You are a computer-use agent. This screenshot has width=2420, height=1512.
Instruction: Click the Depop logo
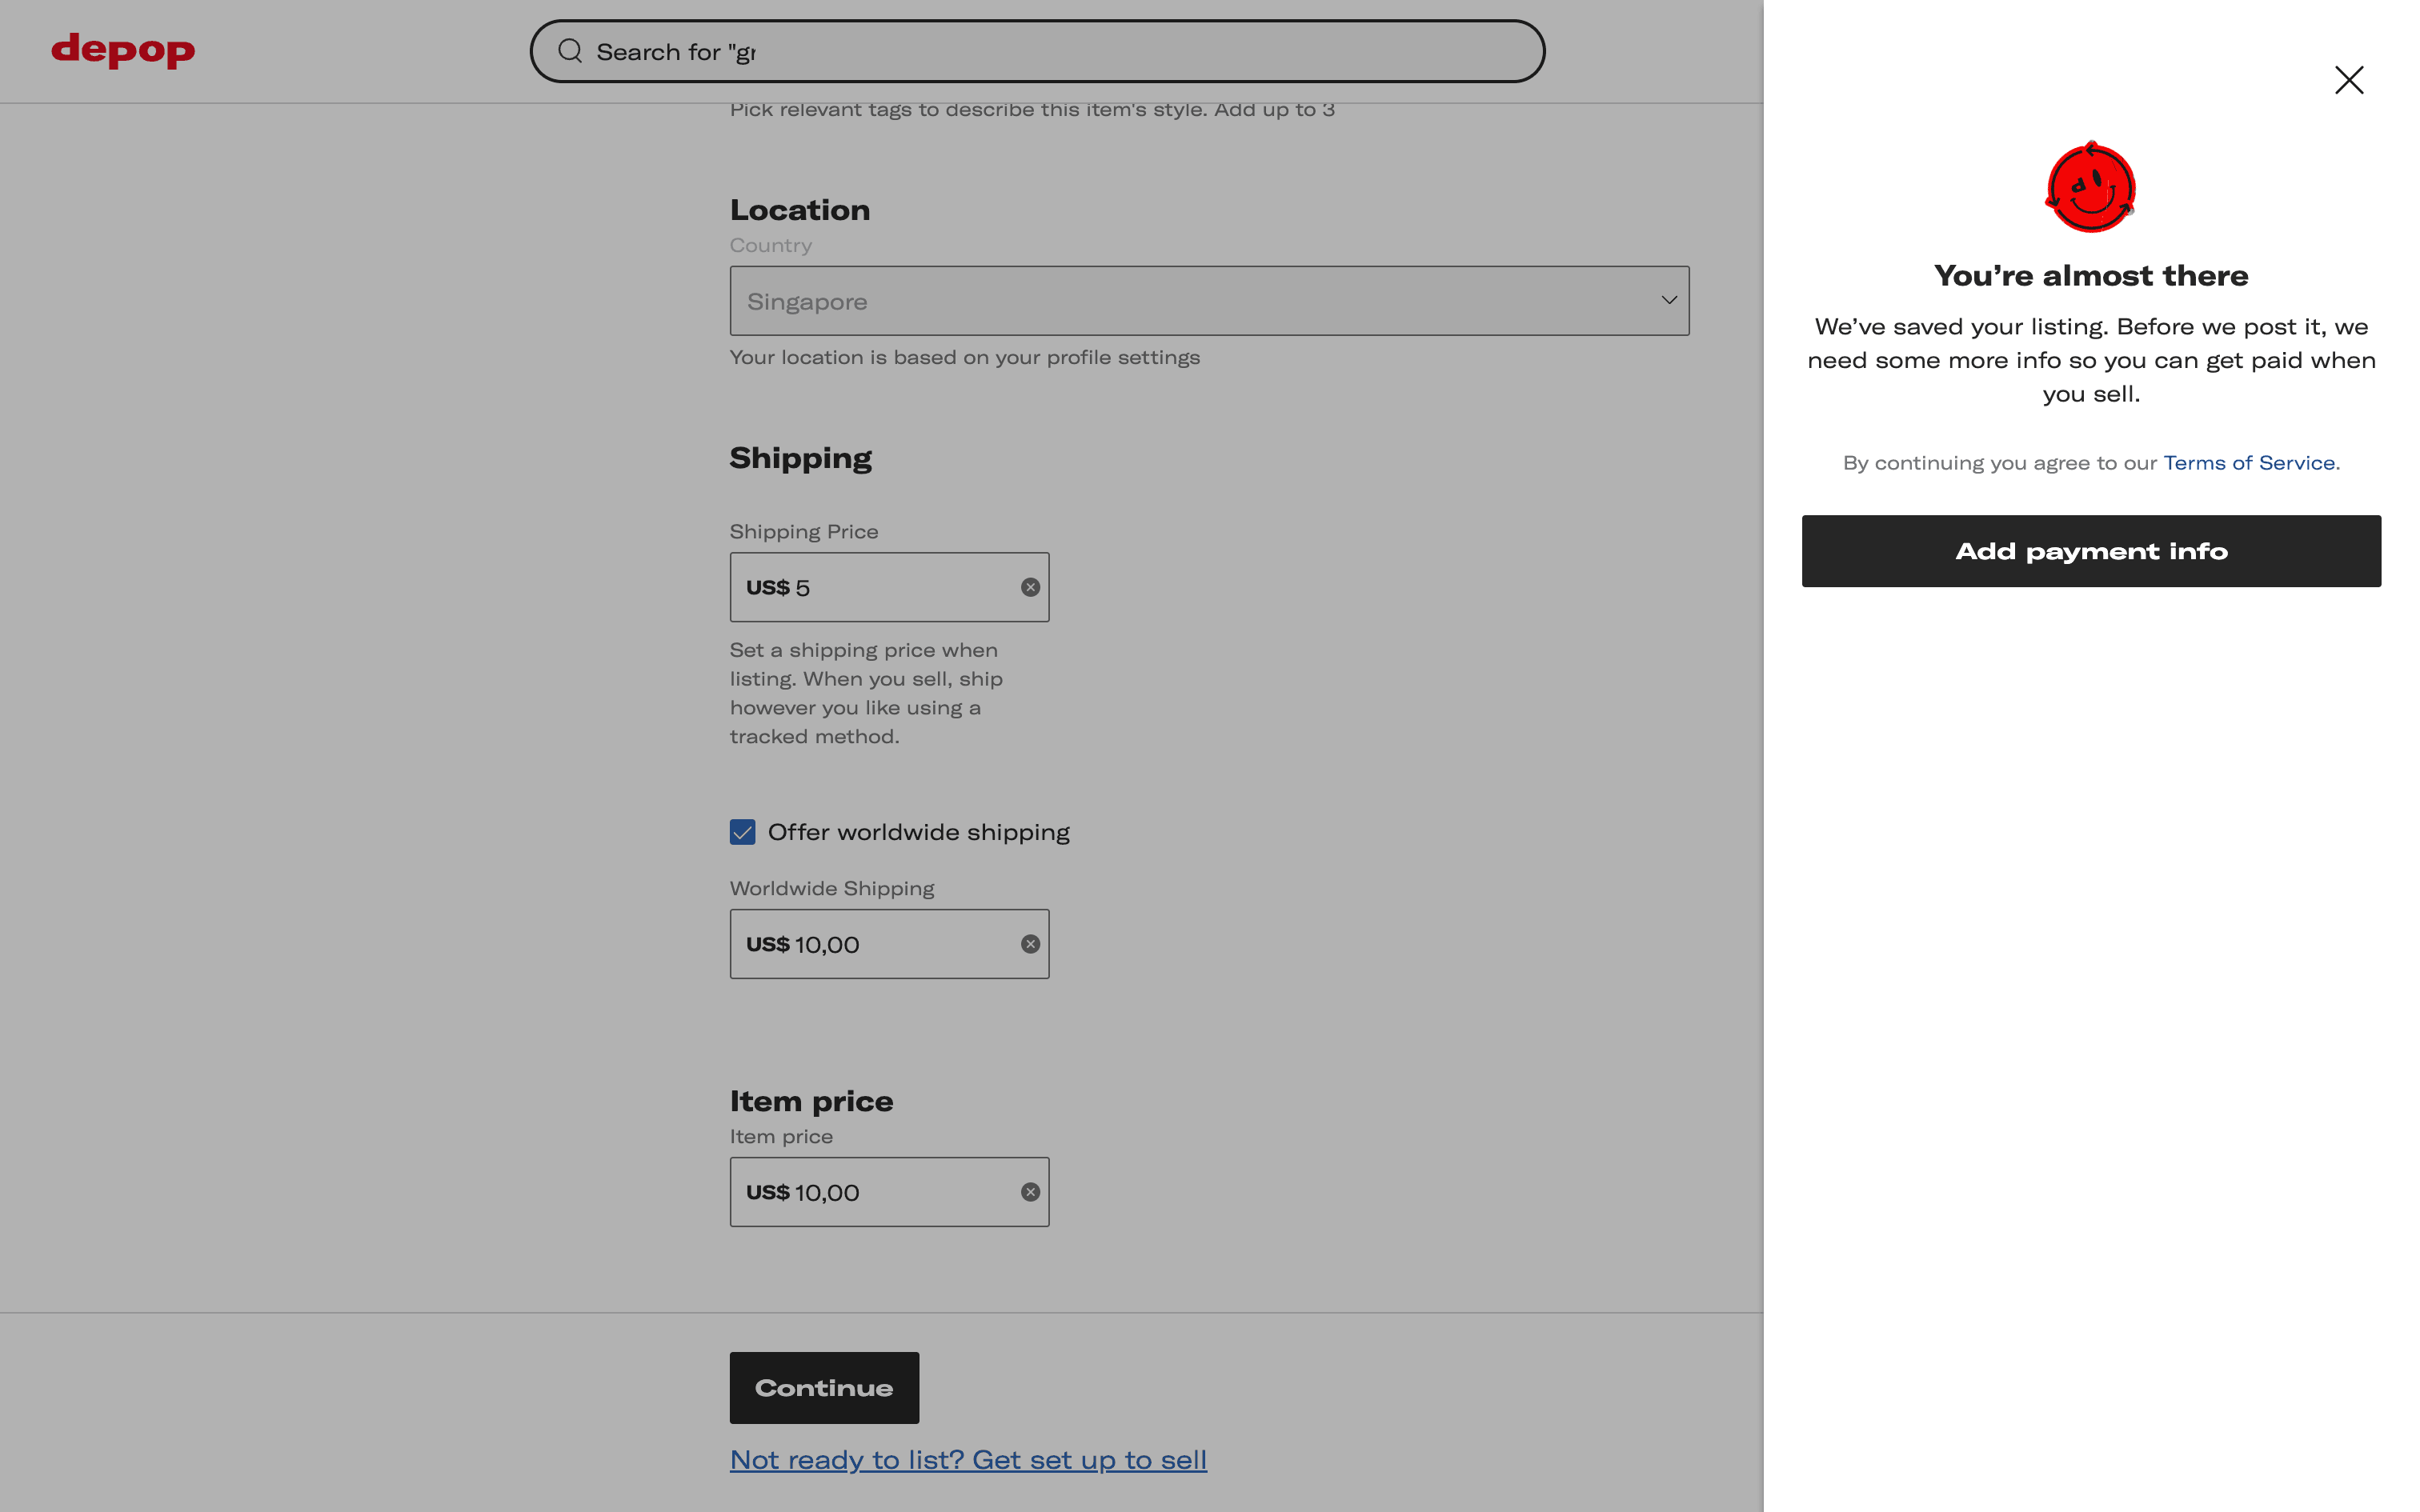pyautogui.click(x=123, y=50)
